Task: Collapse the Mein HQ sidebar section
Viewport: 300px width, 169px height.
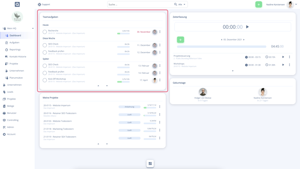Action: (x=33, y=28)
